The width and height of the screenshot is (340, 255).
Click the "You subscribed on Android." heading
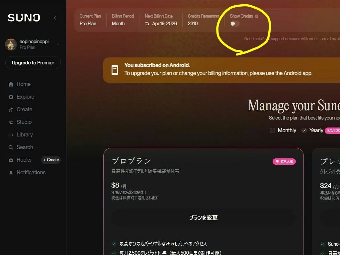pos(157,65)
